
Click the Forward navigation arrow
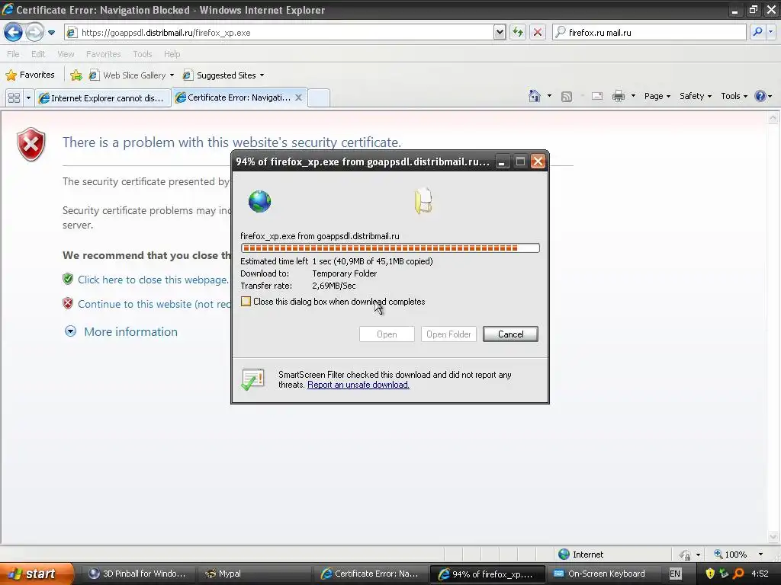point(34,33)
